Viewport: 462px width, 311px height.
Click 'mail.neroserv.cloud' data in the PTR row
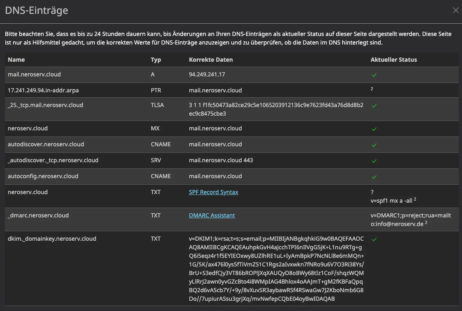point(215,90)
